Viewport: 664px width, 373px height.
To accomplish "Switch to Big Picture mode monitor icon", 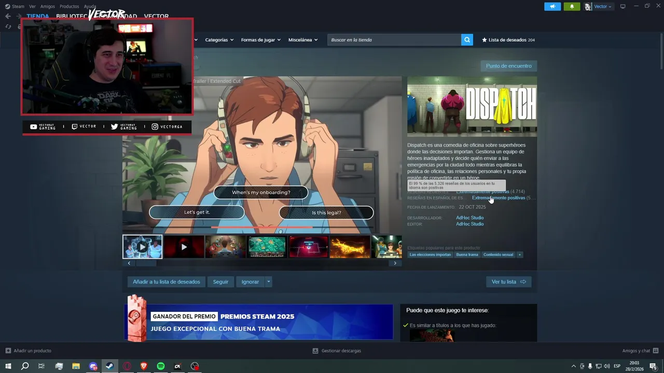I will point(622,6).
